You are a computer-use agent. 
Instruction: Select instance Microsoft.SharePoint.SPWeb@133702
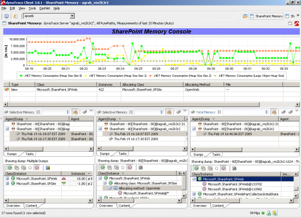coord(235,184)
